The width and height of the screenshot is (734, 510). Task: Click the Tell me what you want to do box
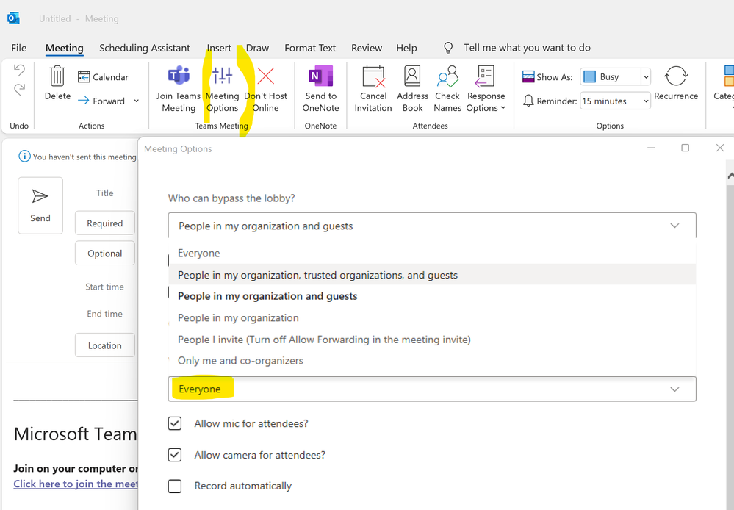pos(527,48)
